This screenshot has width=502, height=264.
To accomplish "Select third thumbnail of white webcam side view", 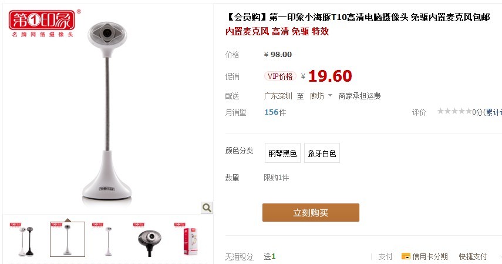I will [109, 239].
